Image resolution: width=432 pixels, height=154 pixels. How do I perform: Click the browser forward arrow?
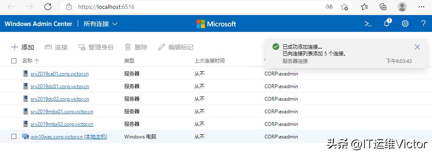click(29, 7)
